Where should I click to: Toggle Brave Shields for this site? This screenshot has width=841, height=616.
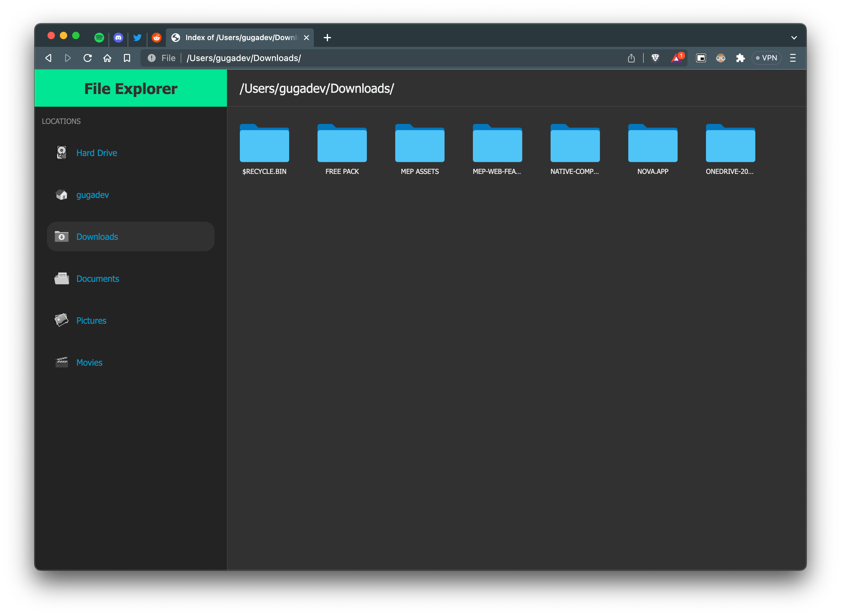655,58
